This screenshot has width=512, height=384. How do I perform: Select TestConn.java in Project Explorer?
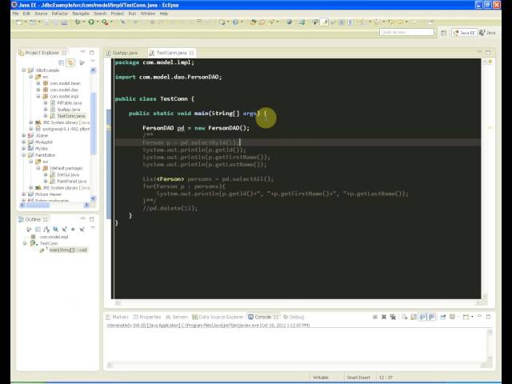point(71,116)
